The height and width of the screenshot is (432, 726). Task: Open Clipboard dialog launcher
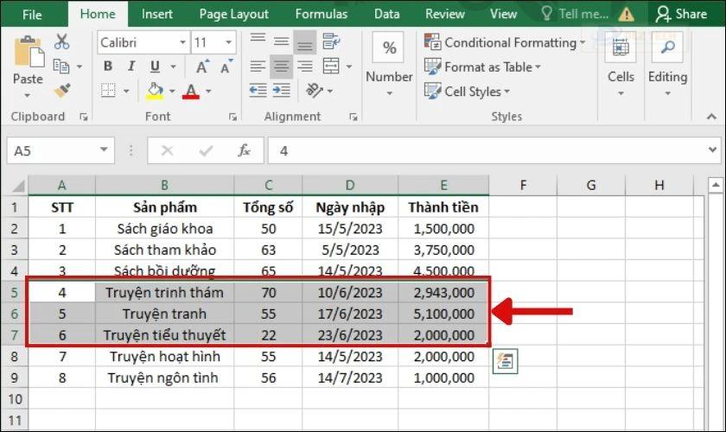point(83,118)
